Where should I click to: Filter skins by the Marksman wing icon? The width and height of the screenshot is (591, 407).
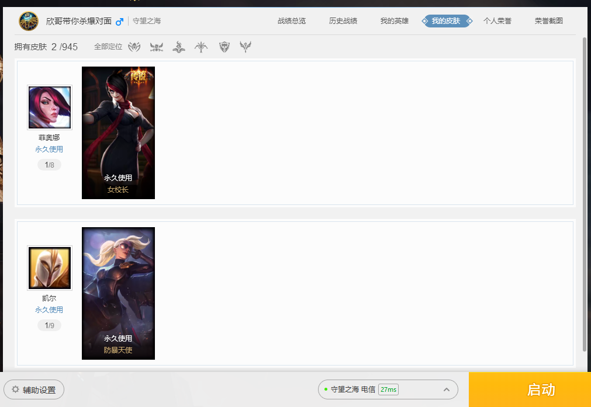click(246, 47)
